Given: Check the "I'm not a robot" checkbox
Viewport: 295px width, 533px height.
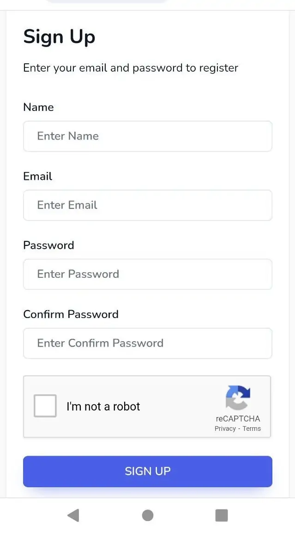Looking at the screenshot, I should click(45, 406).
